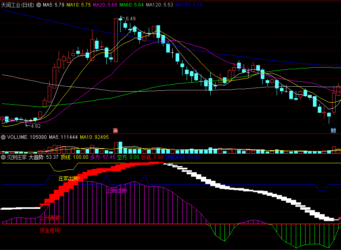Click the MA60: 5.64 label
341x250 pixels.
[132, 5]
